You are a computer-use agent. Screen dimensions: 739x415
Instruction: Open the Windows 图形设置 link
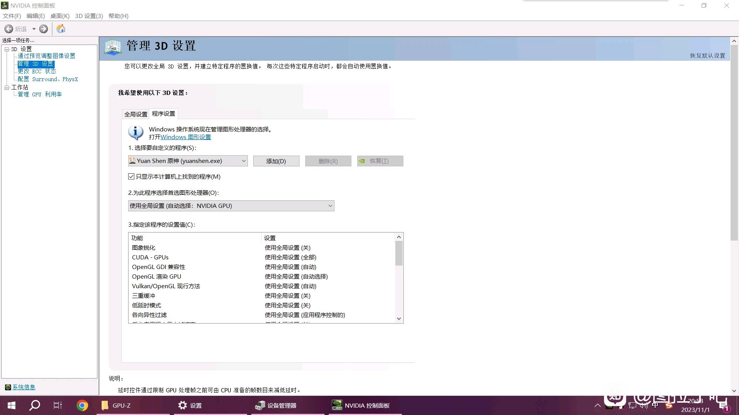186,137
